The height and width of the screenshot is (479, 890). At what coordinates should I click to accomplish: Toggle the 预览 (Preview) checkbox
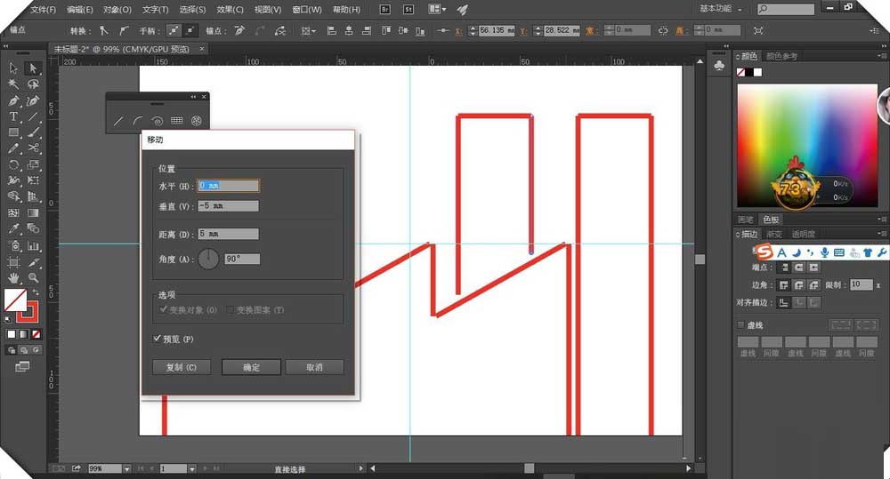[x=158, y=339]
